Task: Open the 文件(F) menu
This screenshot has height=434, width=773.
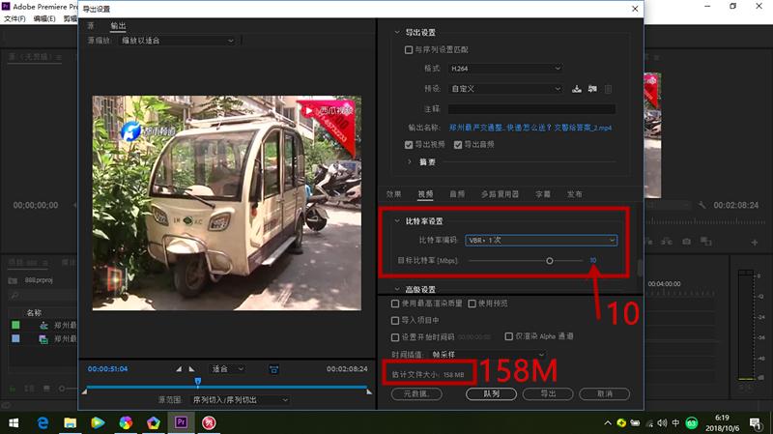Action: click(x=14, y=18)
